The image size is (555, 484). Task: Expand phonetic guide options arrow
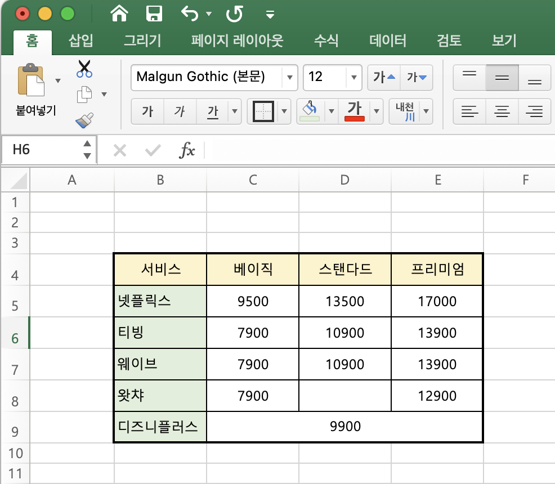click(x=426, y=111)
